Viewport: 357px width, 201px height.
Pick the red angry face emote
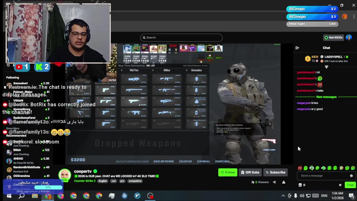tap(300, 168)
